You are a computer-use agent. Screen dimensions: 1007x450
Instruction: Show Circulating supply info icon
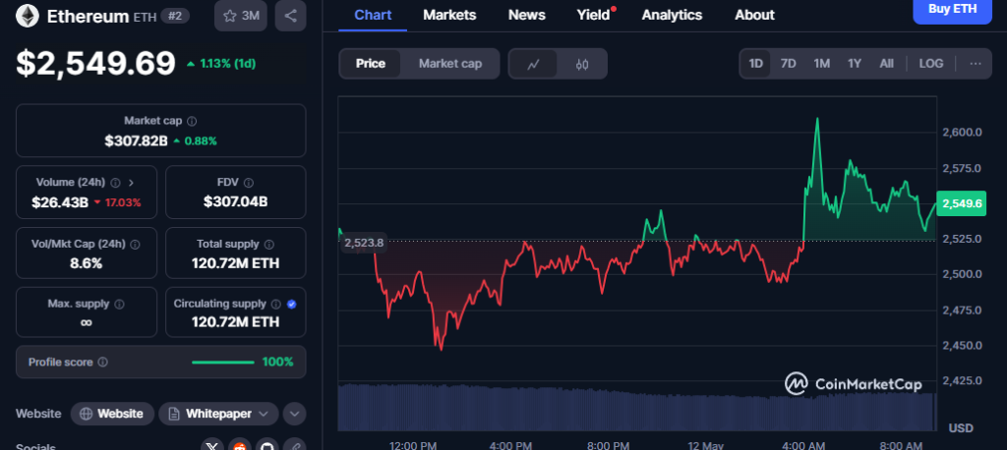tap(276, 304)
